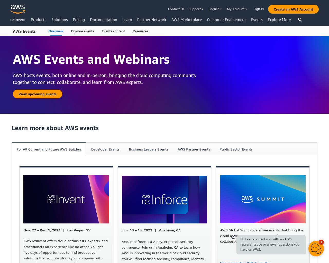Click the 'Las Vegas, NV' location text
Image resolution: width=329 pixels, height=263 pixels.
tap(79, 230)
